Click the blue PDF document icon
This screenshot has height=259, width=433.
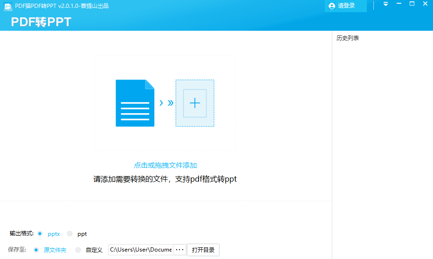coord(135,103)
